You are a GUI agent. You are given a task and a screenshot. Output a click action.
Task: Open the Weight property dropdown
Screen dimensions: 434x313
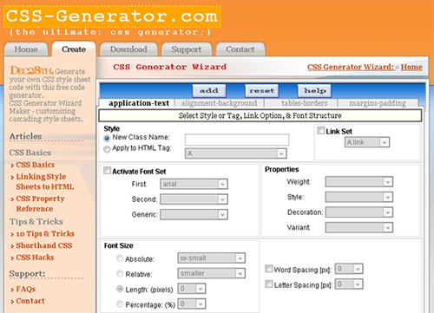click(x=359, y=182)
